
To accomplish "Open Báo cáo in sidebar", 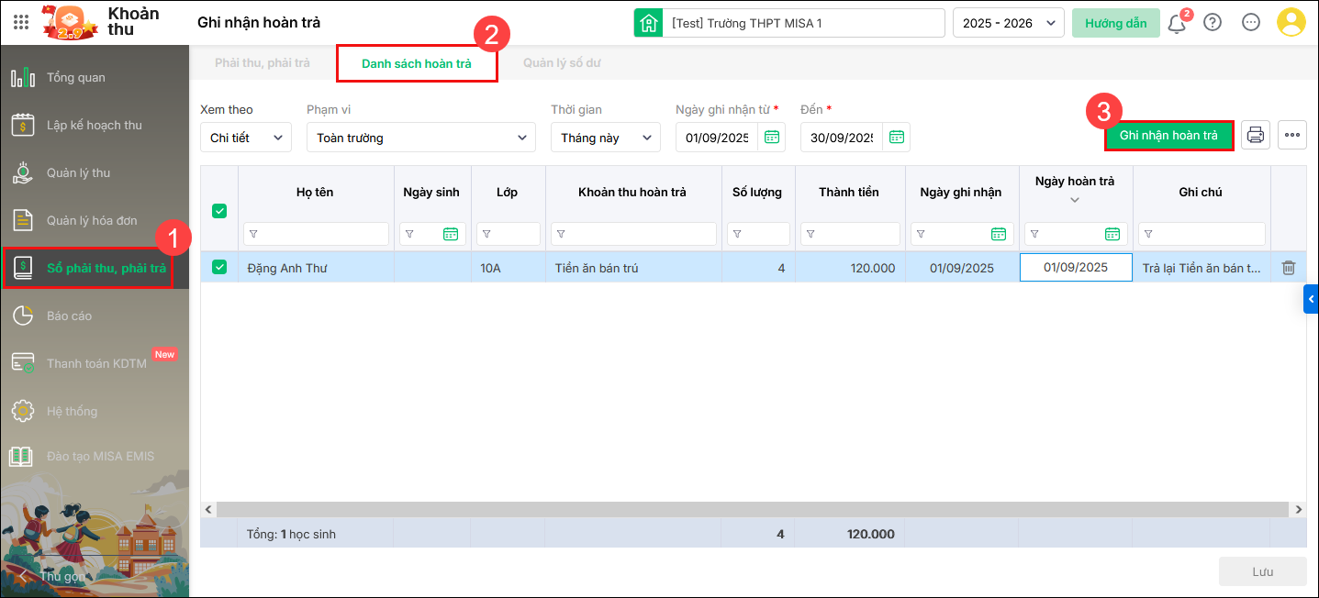I will tap(95, 316).
